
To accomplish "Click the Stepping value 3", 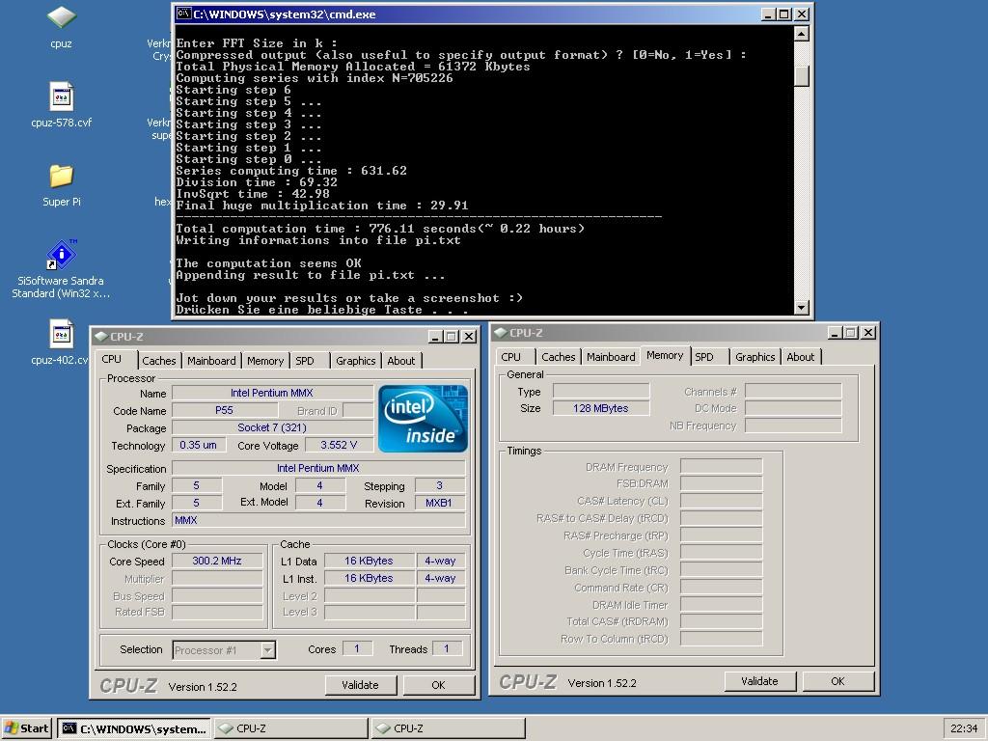I will pos(439,486).
